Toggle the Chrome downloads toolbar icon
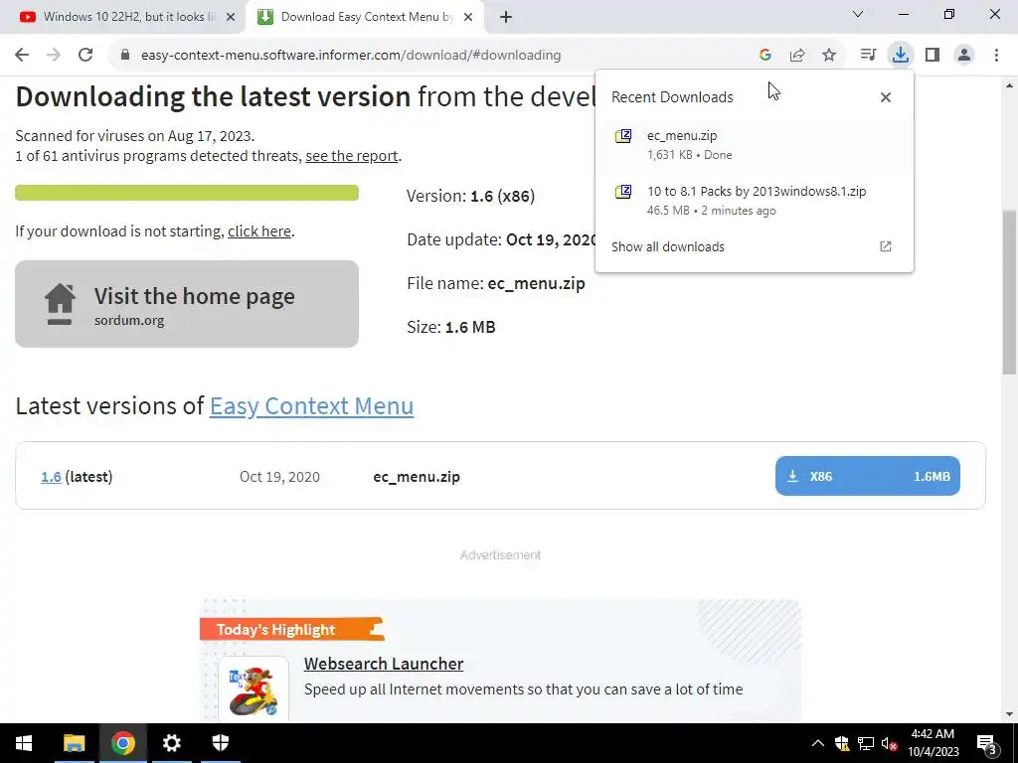 901,56
